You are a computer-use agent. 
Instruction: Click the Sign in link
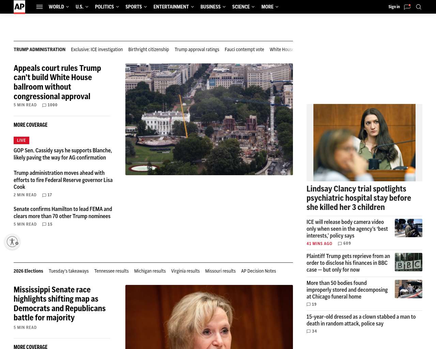coord(394,7)
